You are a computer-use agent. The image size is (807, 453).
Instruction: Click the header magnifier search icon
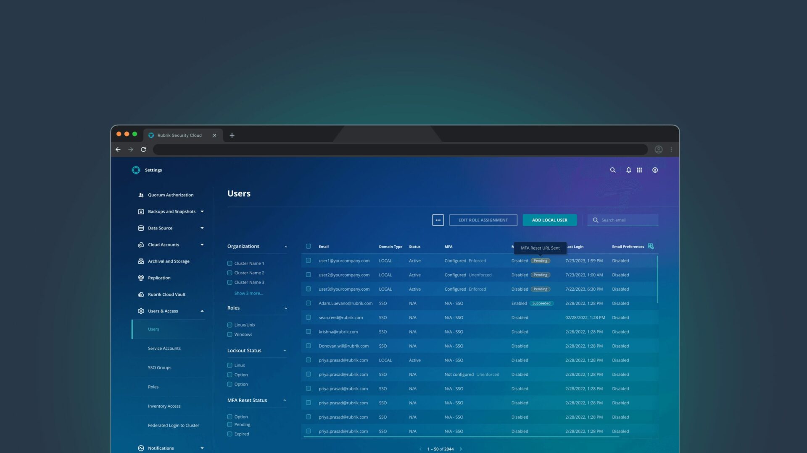613,170
